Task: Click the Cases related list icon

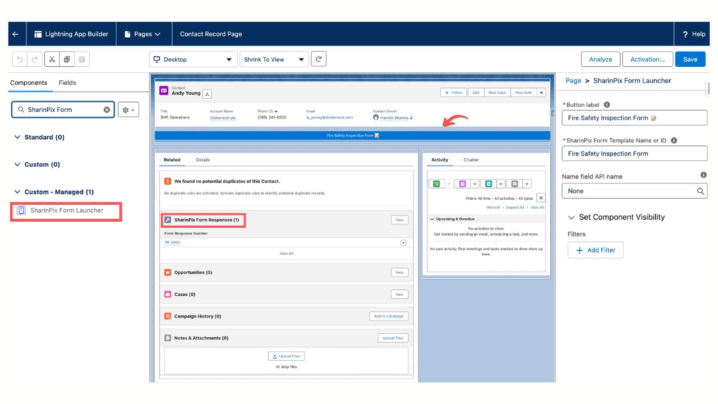Action: point(168,294)
